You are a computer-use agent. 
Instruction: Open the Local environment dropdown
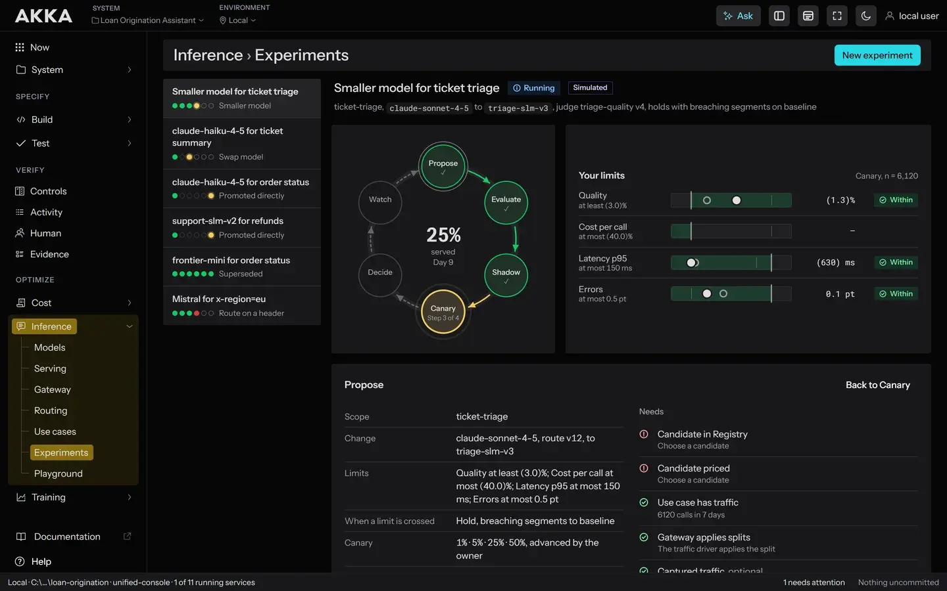tap(237, 20)
